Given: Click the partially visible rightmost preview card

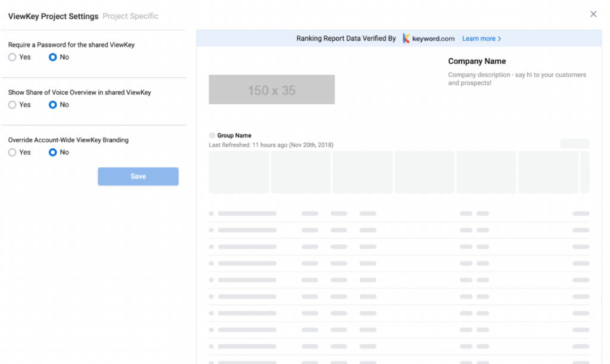Looking at the screenshot, I should click(585, 172).
